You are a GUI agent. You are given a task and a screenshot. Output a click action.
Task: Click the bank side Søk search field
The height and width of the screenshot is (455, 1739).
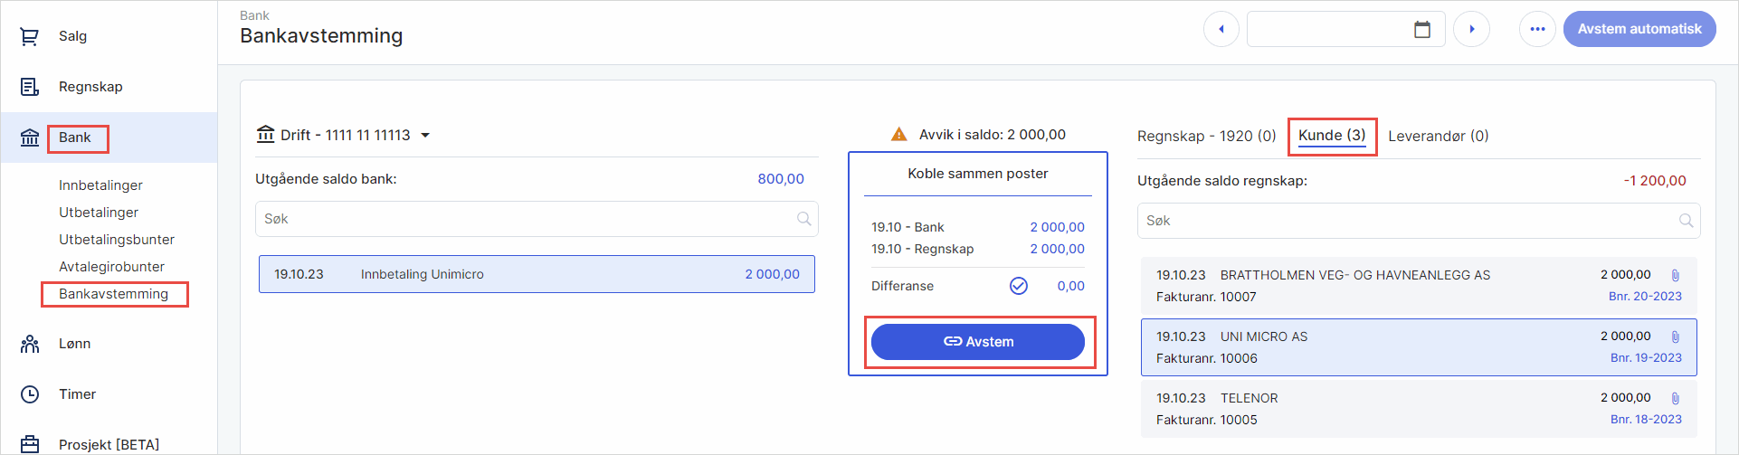click(x=525, y=219)
